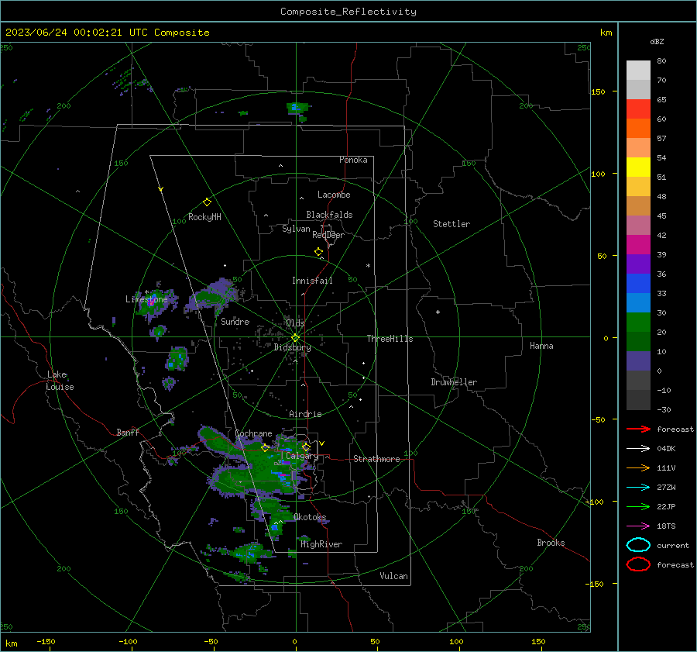Click the Brooks town label

coord(551,543)
